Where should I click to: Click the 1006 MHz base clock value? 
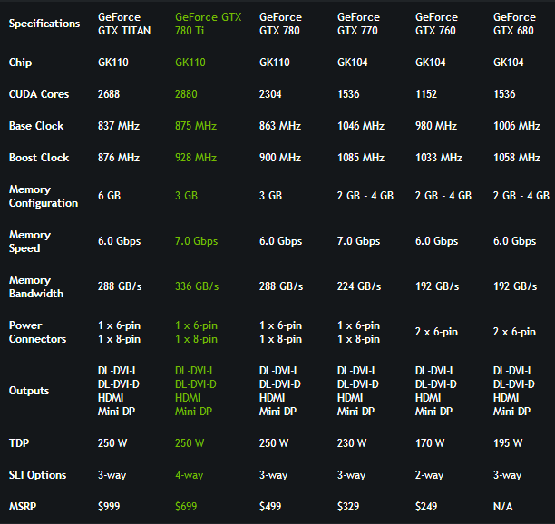pyautogui.click(x=517, y=126)
